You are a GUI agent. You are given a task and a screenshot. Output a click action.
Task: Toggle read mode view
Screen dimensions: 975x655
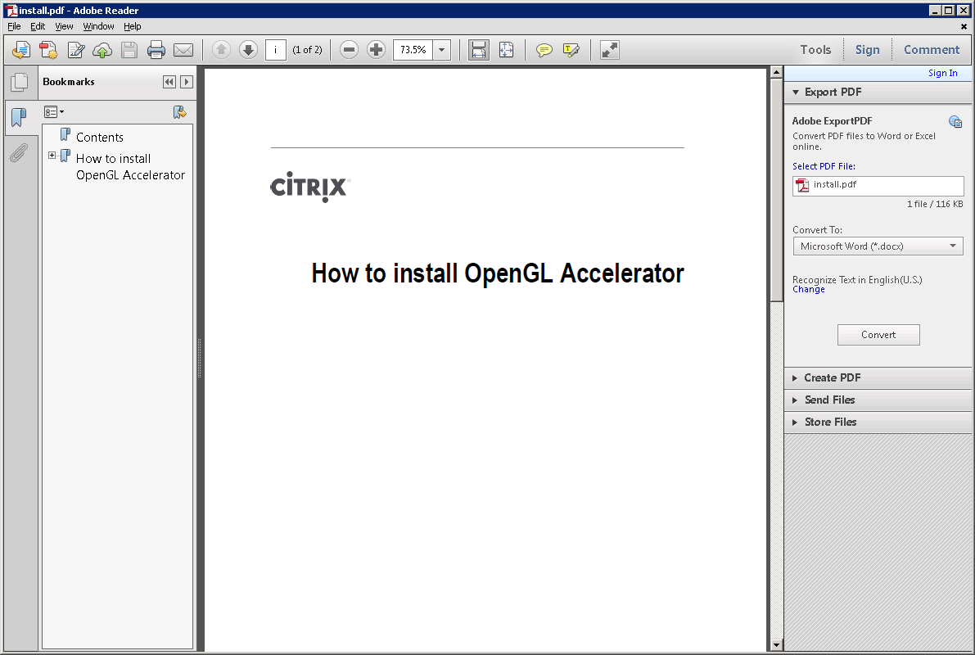(x=609, y=50)
